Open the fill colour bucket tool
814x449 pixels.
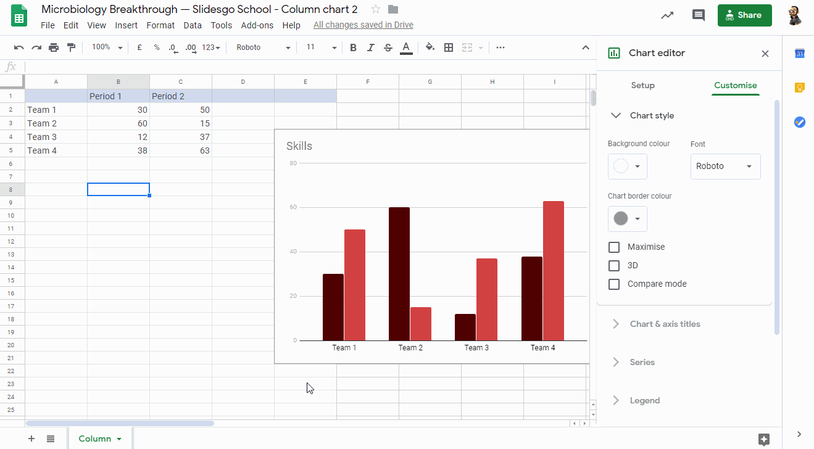click(430, 47)
